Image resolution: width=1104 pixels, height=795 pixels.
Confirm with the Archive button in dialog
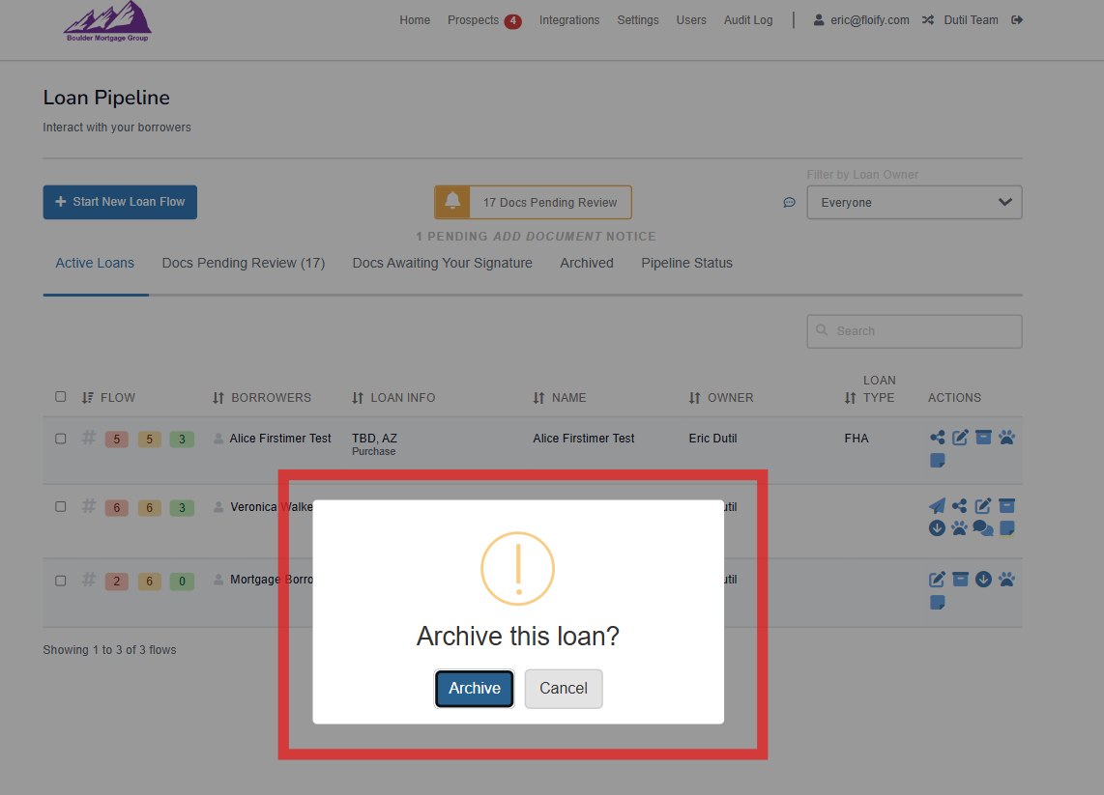click(x=474, y=689)
